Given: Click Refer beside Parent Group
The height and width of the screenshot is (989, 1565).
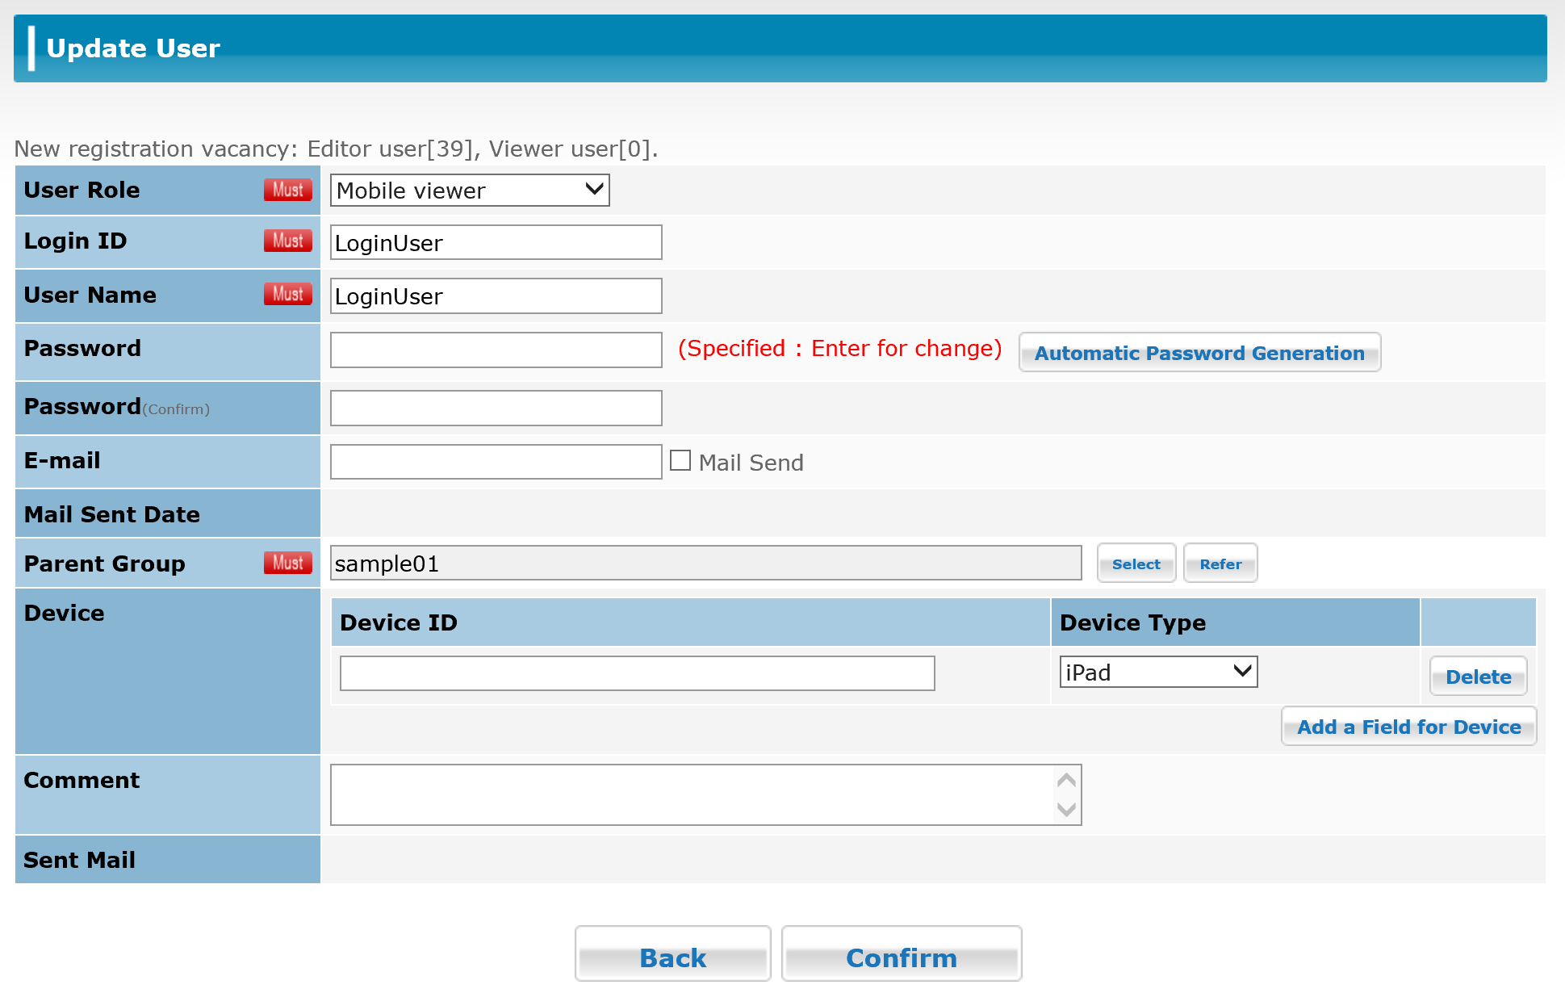Looking at the screenshot, I should (1220, 563).
